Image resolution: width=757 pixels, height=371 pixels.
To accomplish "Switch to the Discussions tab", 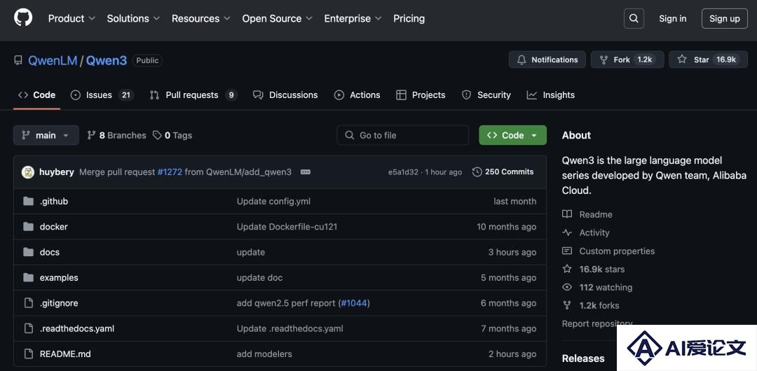I will (x=285, y=95).
